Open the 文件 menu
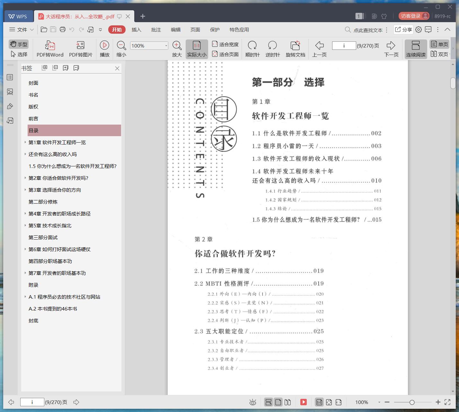459x412 pixels. pyautogui.click(x=18, y=30)
